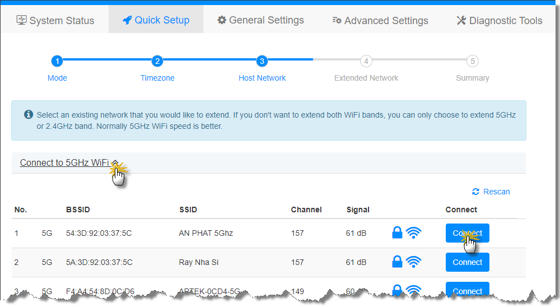Click the chevron beside Connect to 5GHz WiFi

point(115,163)
